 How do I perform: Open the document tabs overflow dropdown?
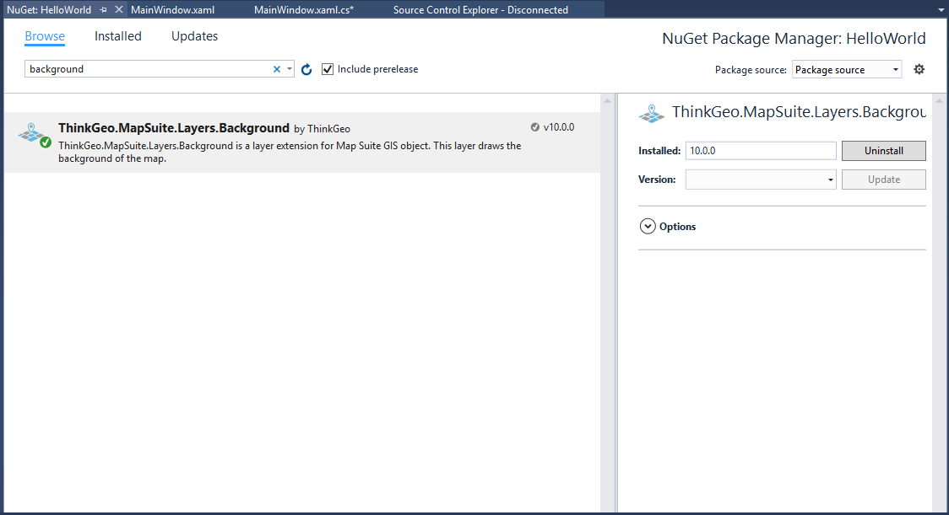coord(940,9)
